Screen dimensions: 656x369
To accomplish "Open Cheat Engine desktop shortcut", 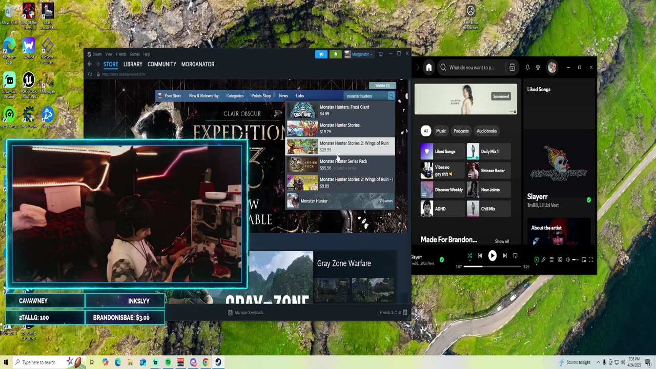I will coord(29,117).
